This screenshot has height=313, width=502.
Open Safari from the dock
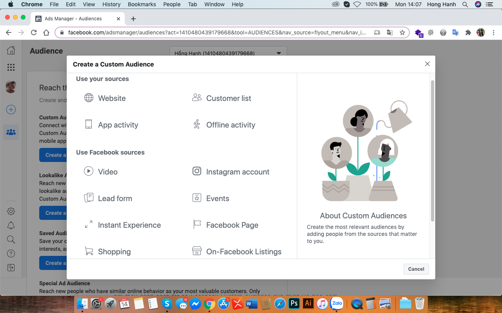280,304
